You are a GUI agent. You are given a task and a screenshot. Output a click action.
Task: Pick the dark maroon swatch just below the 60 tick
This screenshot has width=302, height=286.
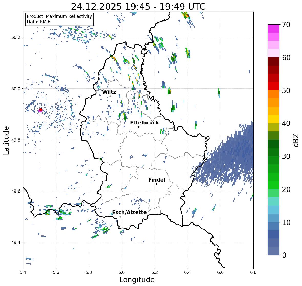point(274,61)
